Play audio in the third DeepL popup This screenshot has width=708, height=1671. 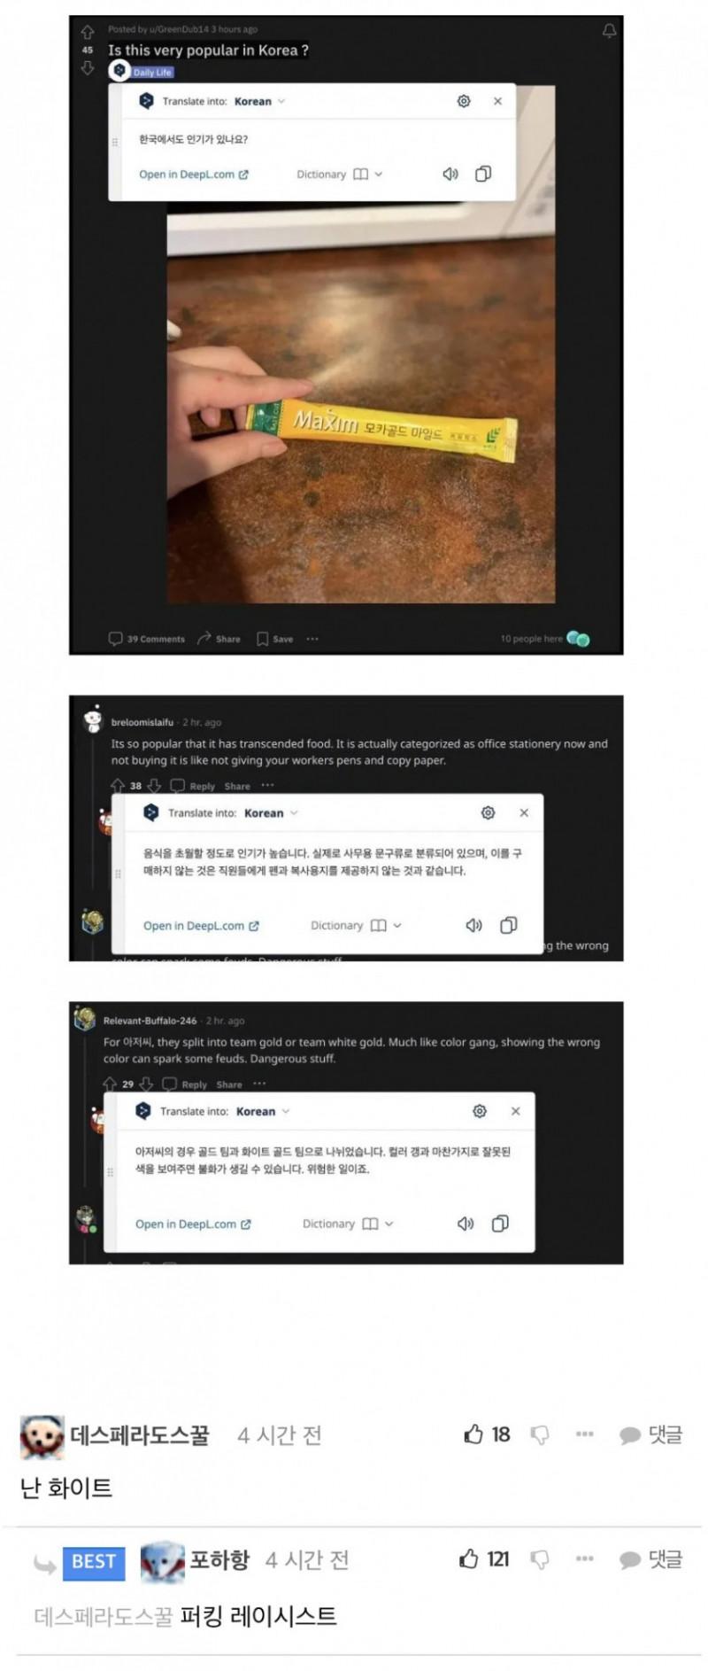click(x=466, y=1224)
